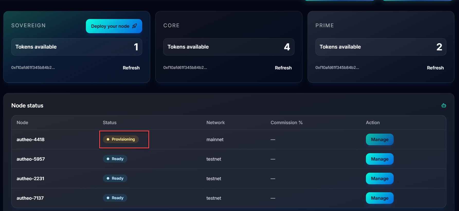Click the PRIME card title
The height and width of the screenshot is (211, 459).
(x=325, y=25)
